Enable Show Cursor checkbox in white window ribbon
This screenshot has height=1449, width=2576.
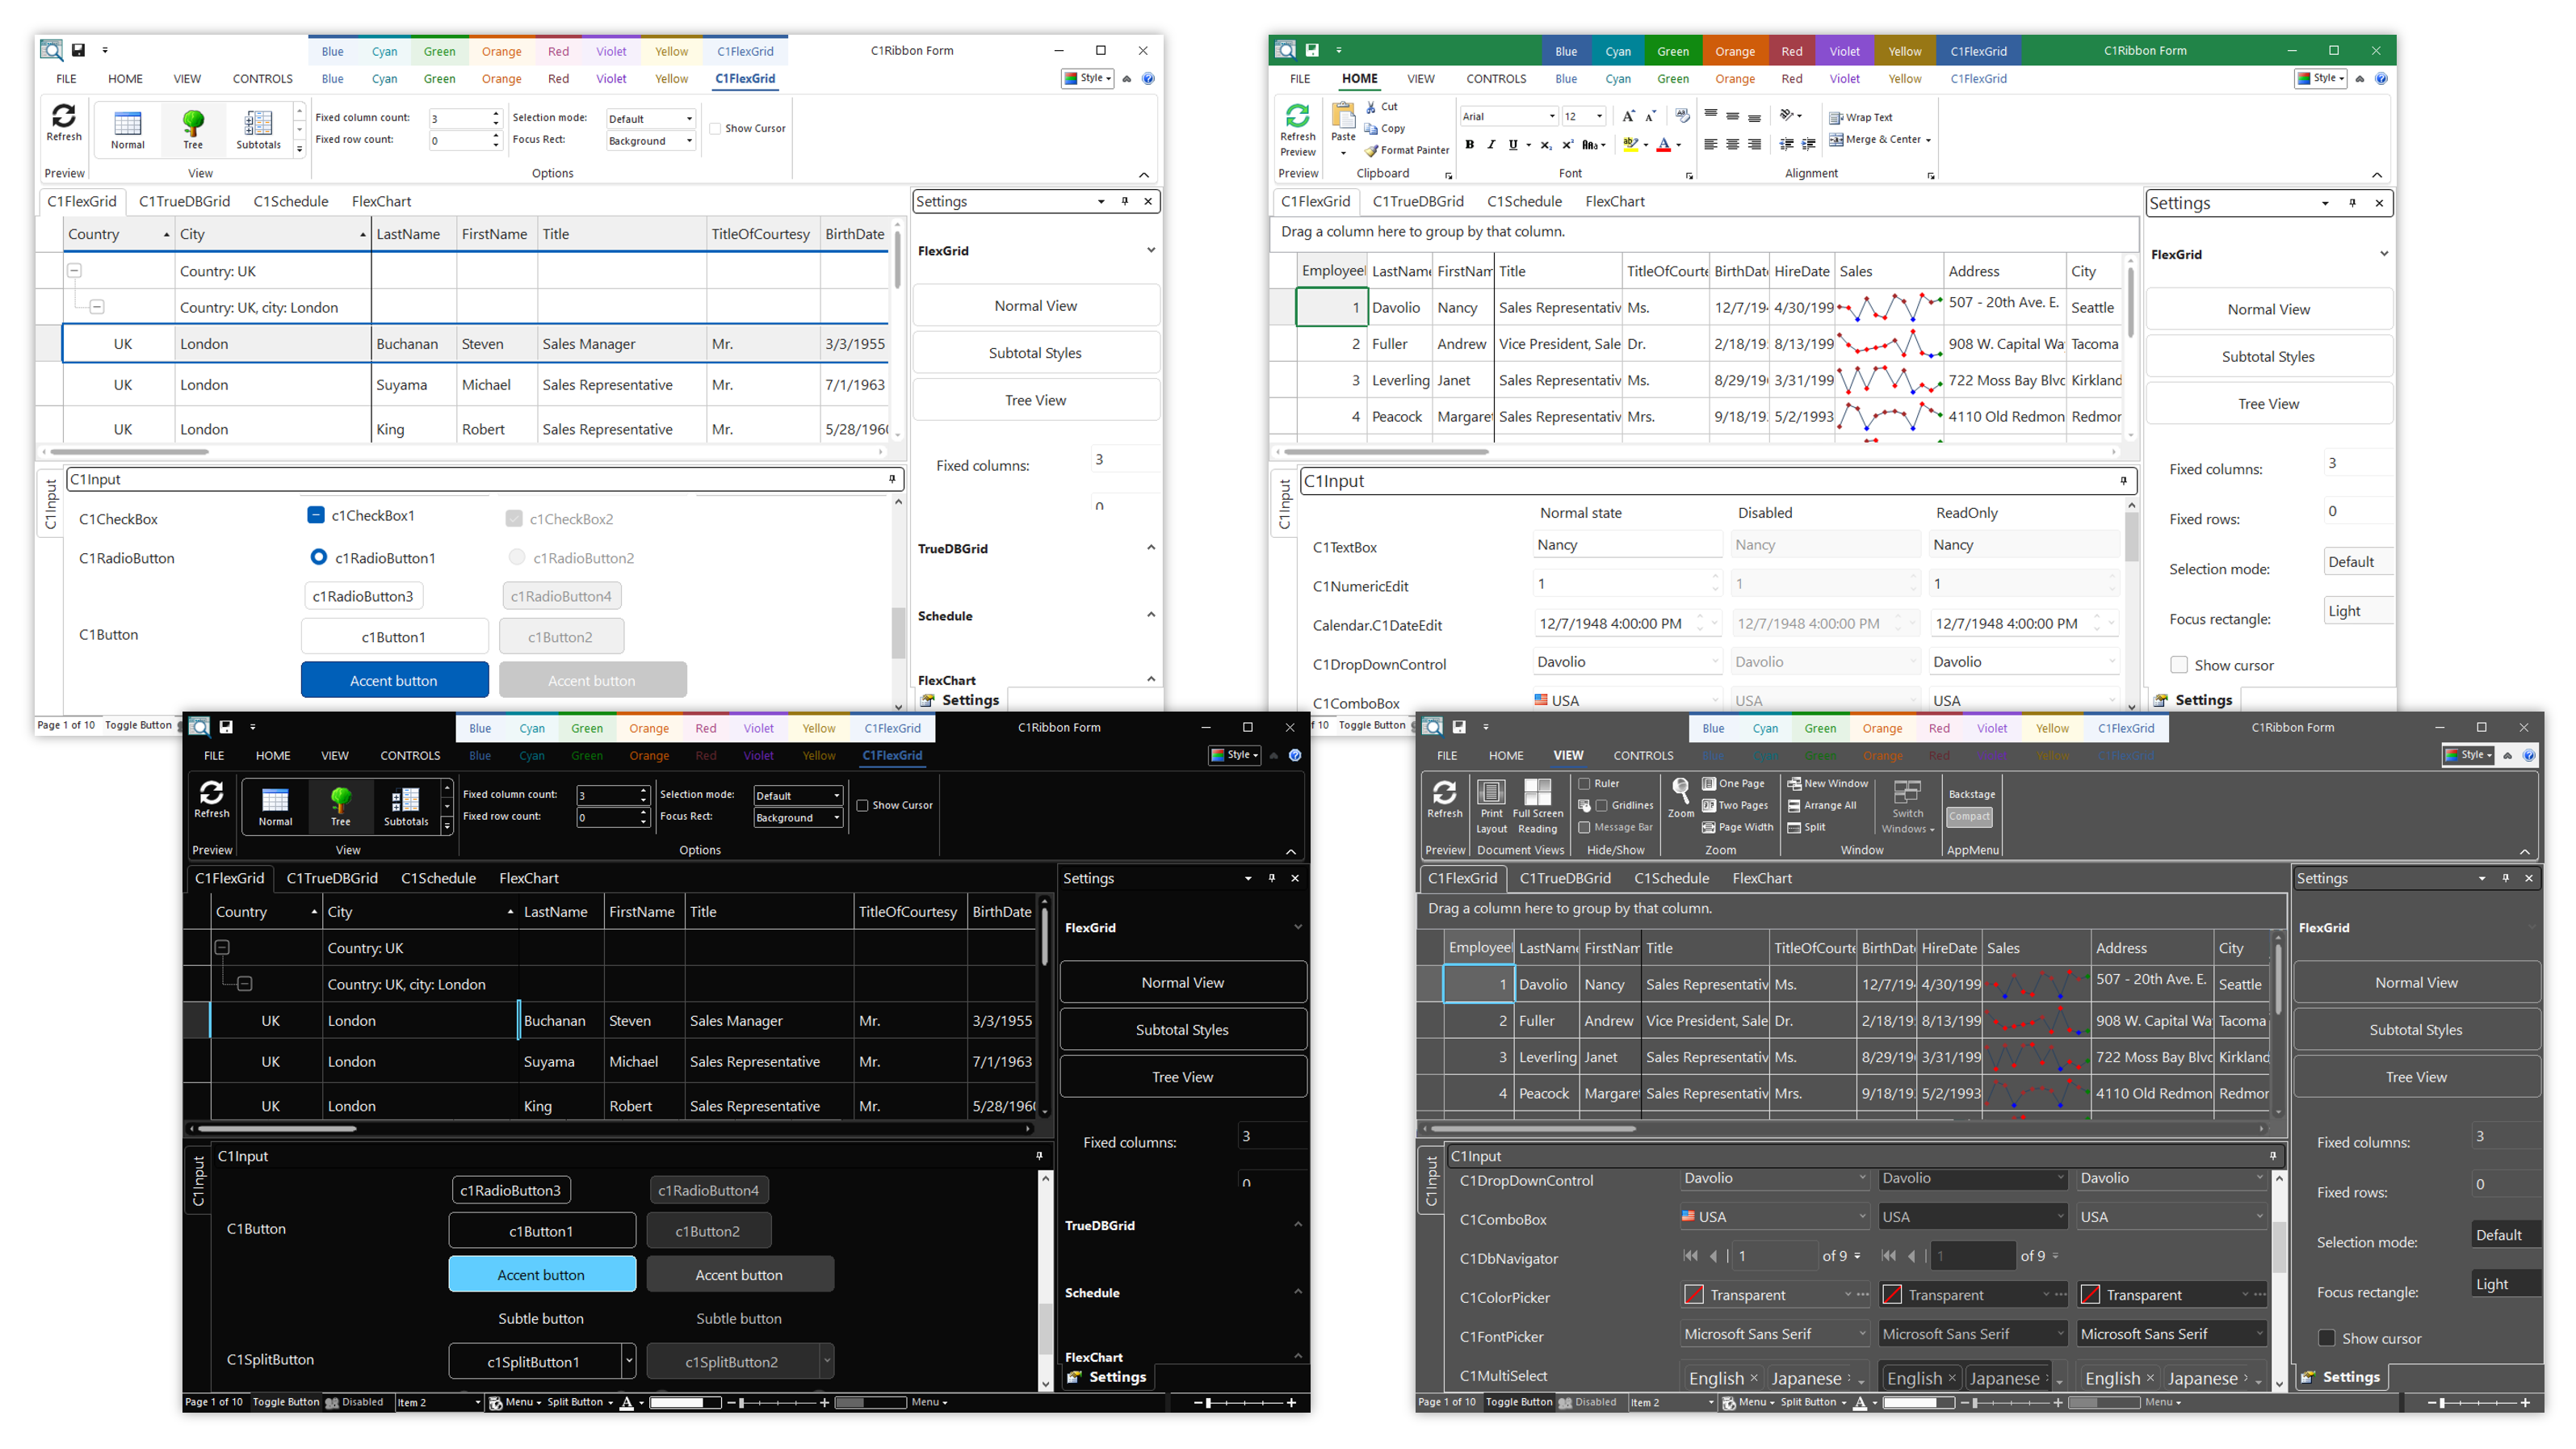[x=715, y=128]
